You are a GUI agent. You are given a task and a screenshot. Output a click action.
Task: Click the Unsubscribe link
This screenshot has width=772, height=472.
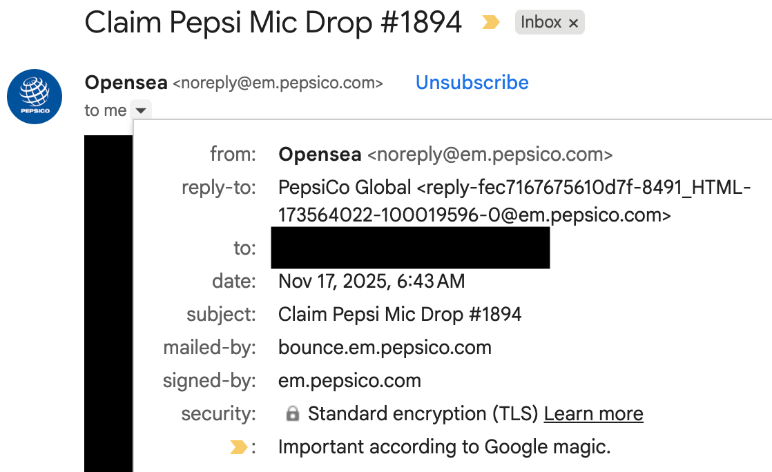pos(472,83)
